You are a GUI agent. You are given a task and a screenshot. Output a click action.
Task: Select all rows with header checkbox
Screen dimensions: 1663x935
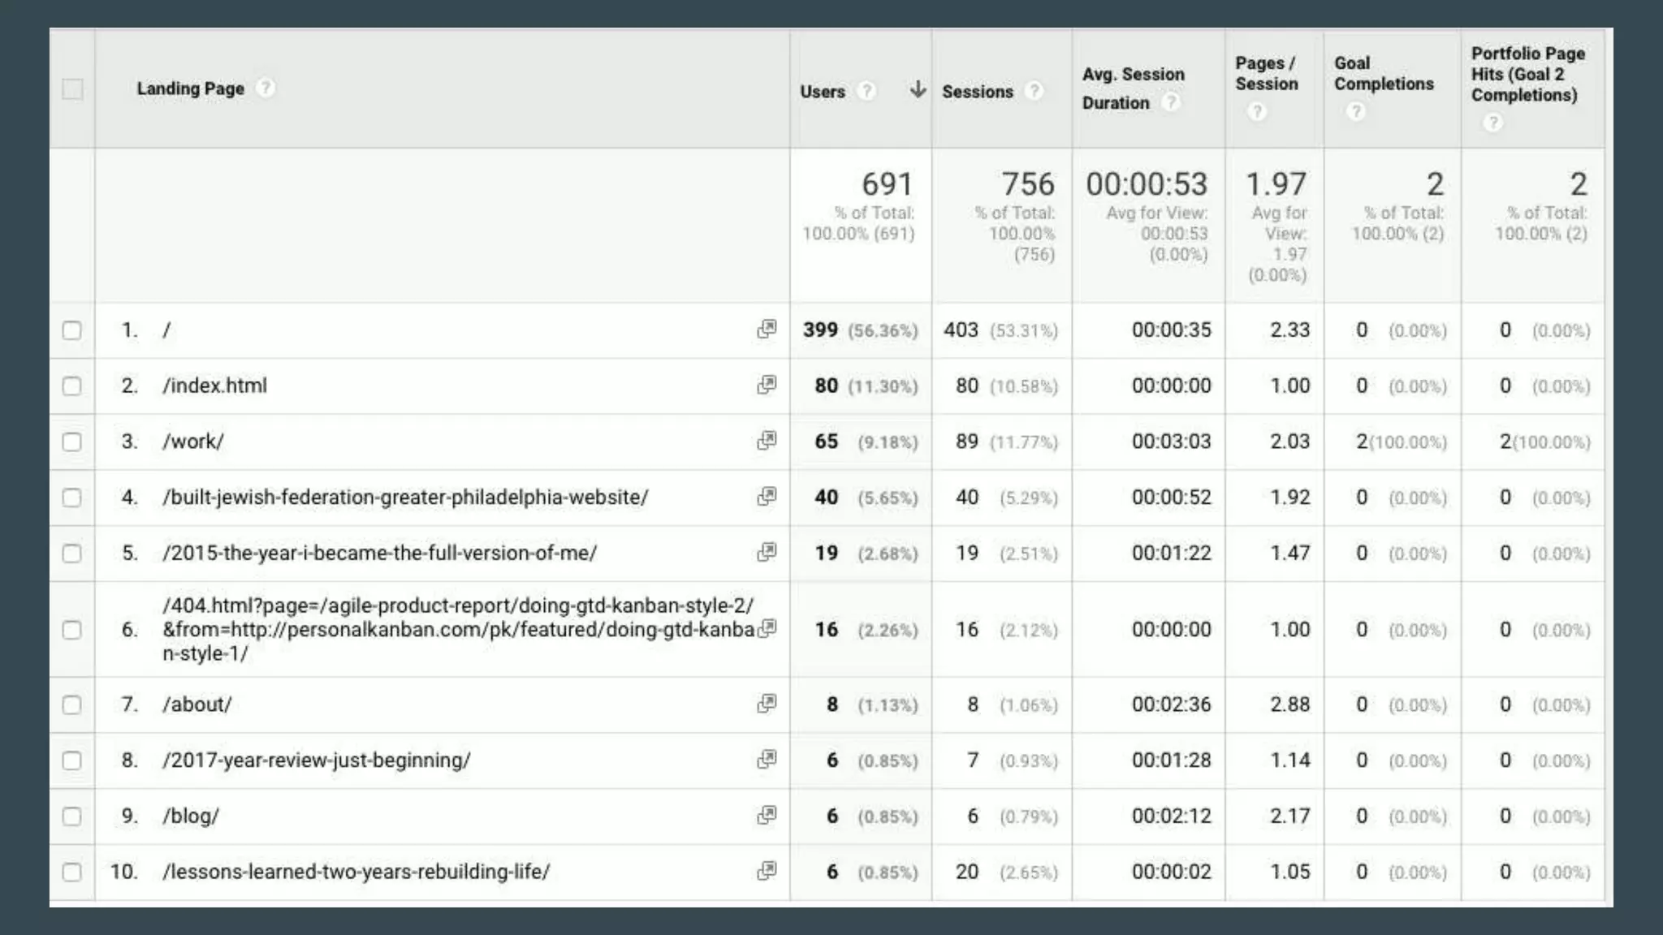(x=72, y=88)
